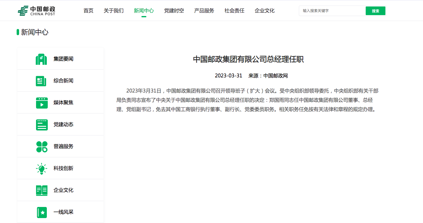
Task: Navigate to 社会责任 in the top menu
Action: pos(234,11)
